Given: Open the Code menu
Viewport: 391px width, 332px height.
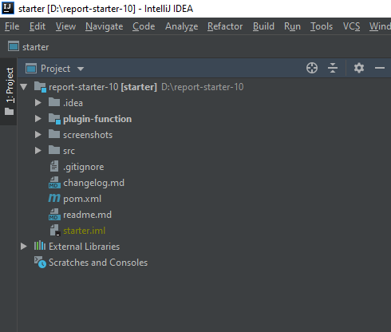Looking at the screenshot, I should point(144,26).
